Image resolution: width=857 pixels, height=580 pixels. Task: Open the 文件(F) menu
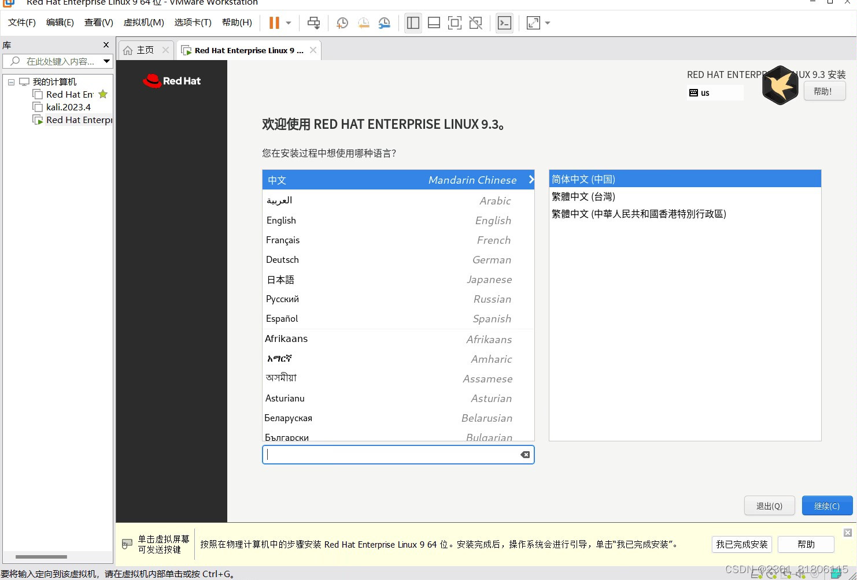coord(22,23)
